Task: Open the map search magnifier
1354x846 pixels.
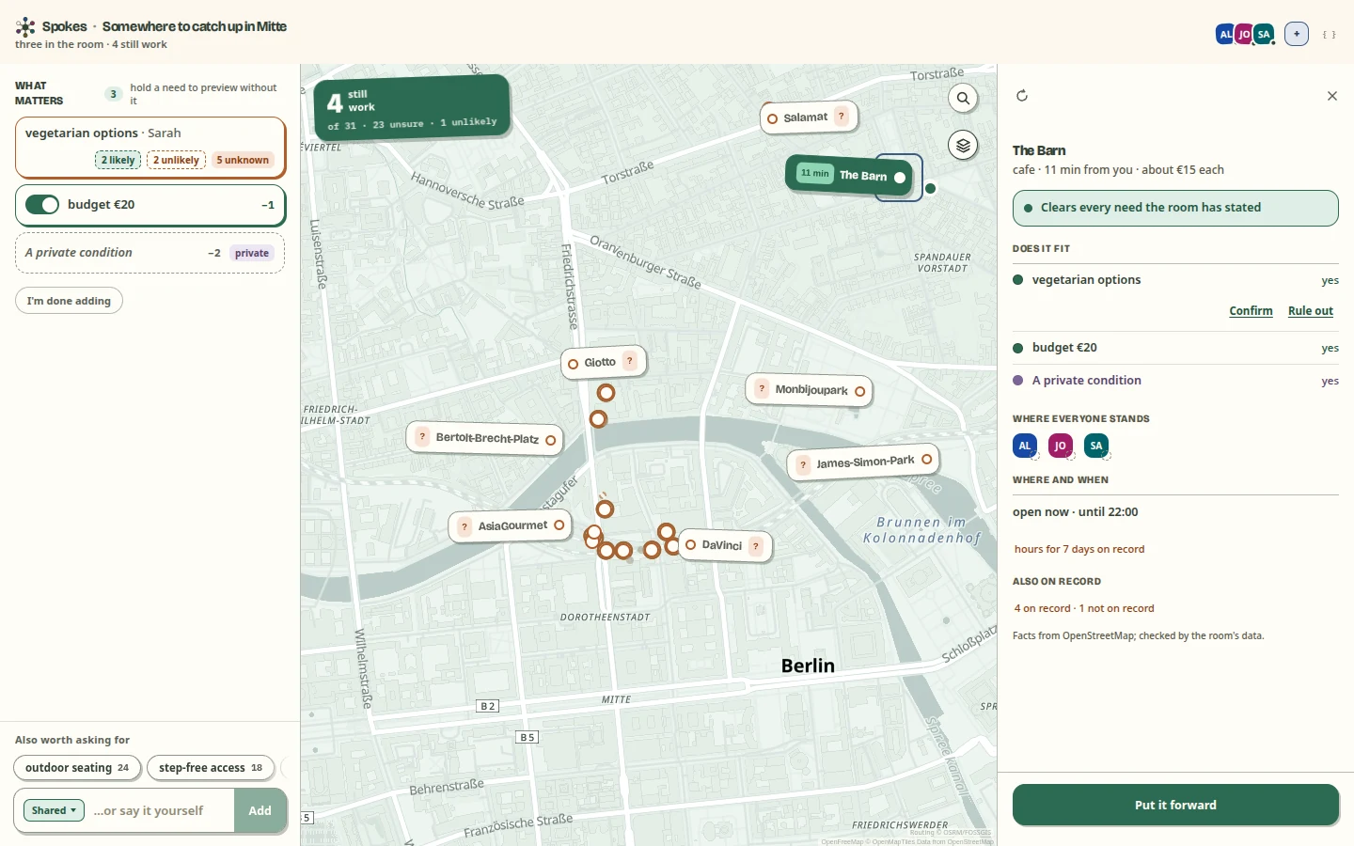Action: pos(963,98)
